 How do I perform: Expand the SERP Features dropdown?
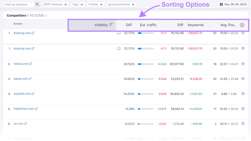[55, 4]
